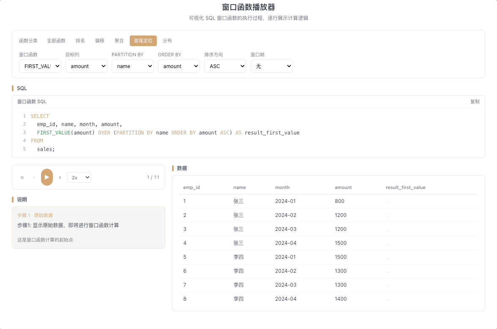
Task: Click amount 1500 in the 张三 2024-04 row
Action: pyautogui.click(x=341, y=243)
